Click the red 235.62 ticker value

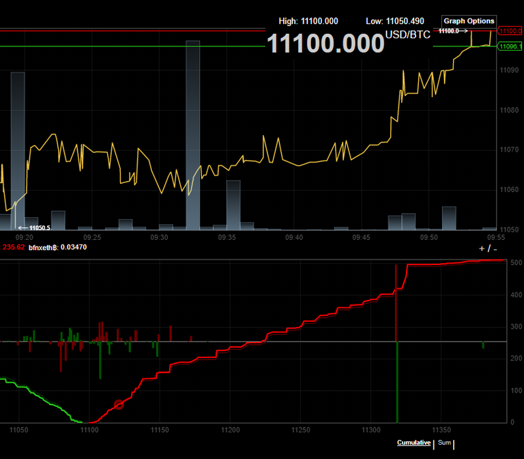12,247
